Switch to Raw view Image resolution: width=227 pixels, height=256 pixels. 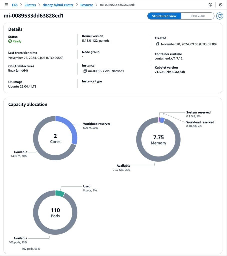point(197,16)
